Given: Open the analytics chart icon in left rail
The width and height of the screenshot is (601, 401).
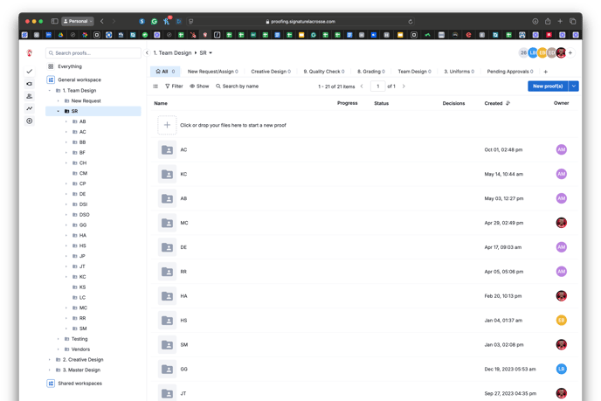Looking at the screenshot, I should (30, 108).
